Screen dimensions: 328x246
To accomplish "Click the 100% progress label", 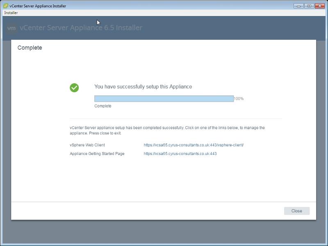I will pos(239,98).
